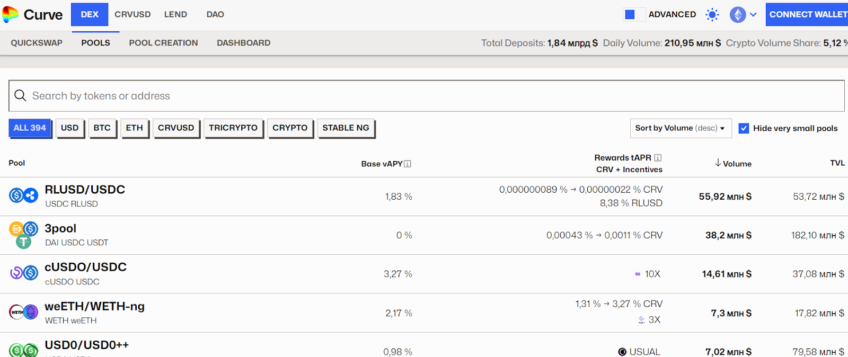Click the 8,38 % RLUSD reward value
This screenshot has width=848, height=357.
(x=631, y=203)
